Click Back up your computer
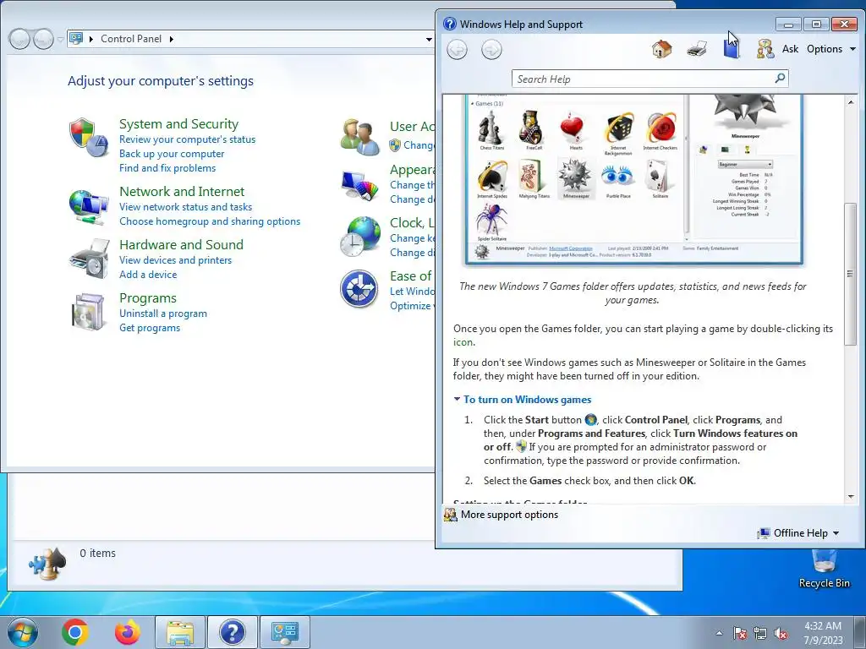 point(172,154)
